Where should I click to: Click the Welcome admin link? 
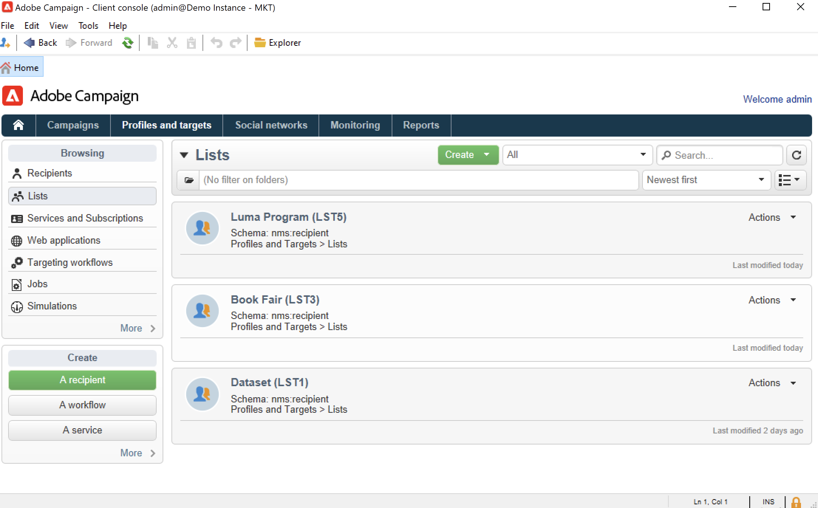777,99
